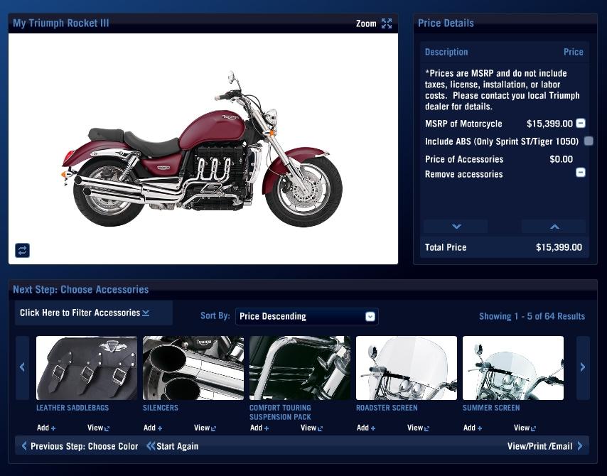Add Silencers accessory
The width and height of the screenshot is (607, 476).
pos(153,428)
